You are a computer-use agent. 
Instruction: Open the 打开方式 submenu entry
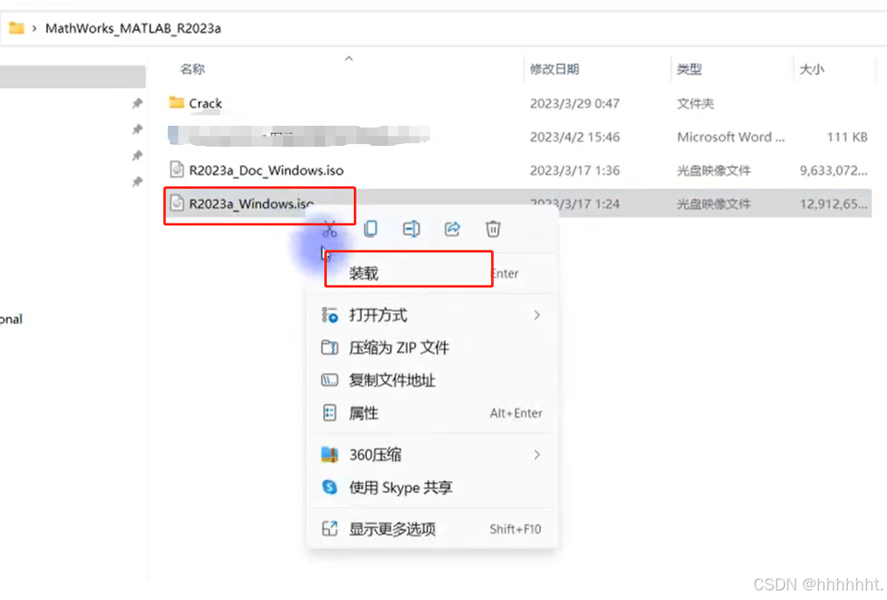coord(433,315)
